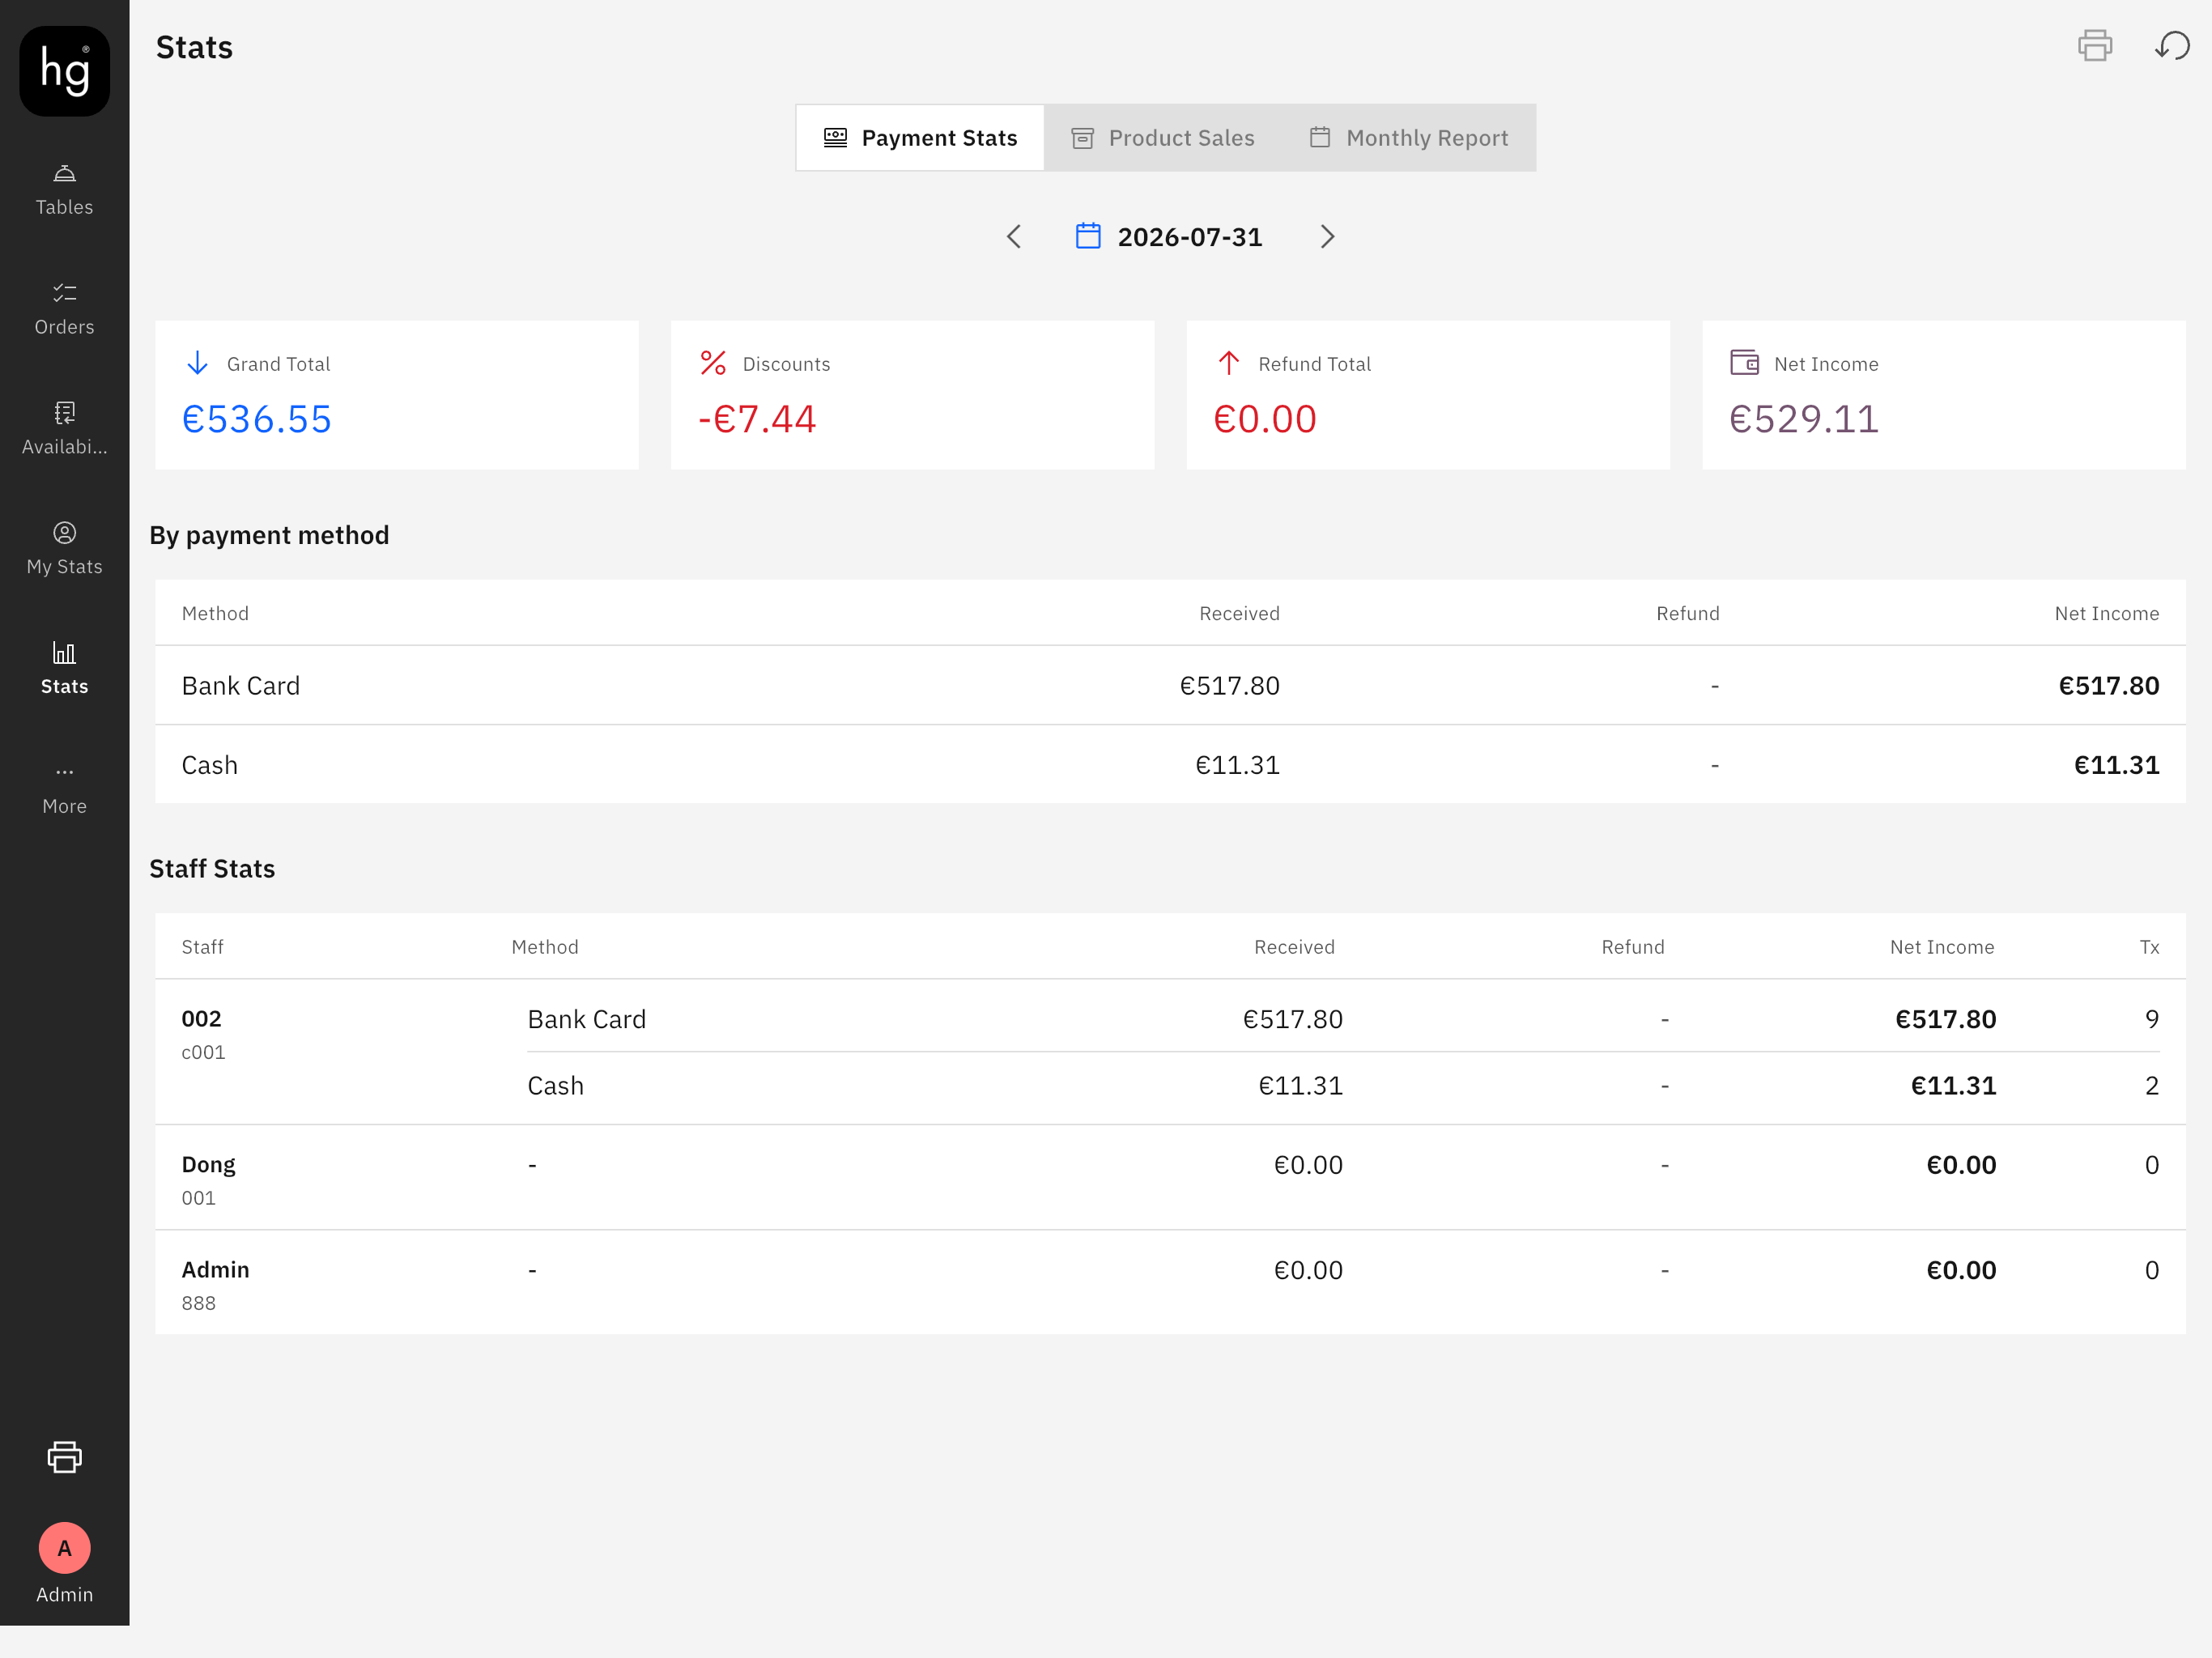The image size is (2212, 1658).
Task: Click the Tx count 2
Action: pyautogui.click(x=2152, y=1086)
